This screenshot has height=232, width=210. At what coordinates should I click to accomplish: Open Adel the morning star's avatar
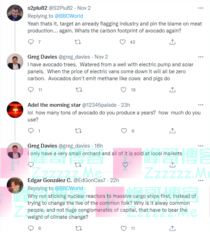pyautogui.click(x=15, y=110)
